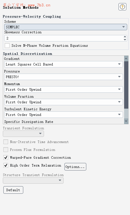Enable Solve N-Phase Volume Fraction Equations

click(7, 46)
